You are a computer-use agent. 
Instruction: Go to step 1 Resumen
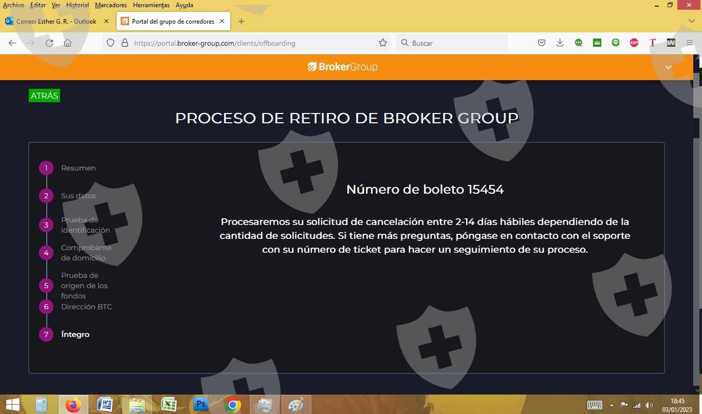tap(46, 168)
